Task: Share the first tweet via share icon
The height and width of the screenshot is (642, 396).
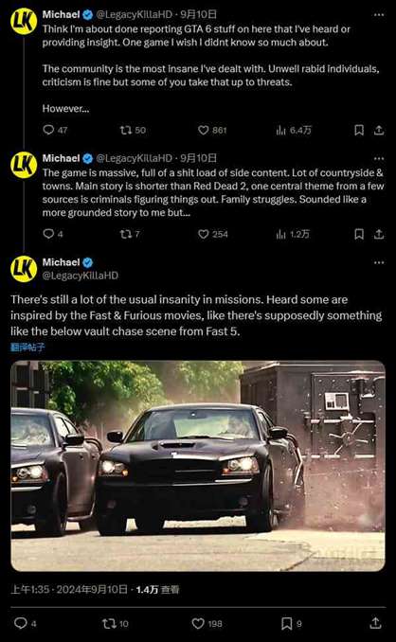Action: (379, 131)
